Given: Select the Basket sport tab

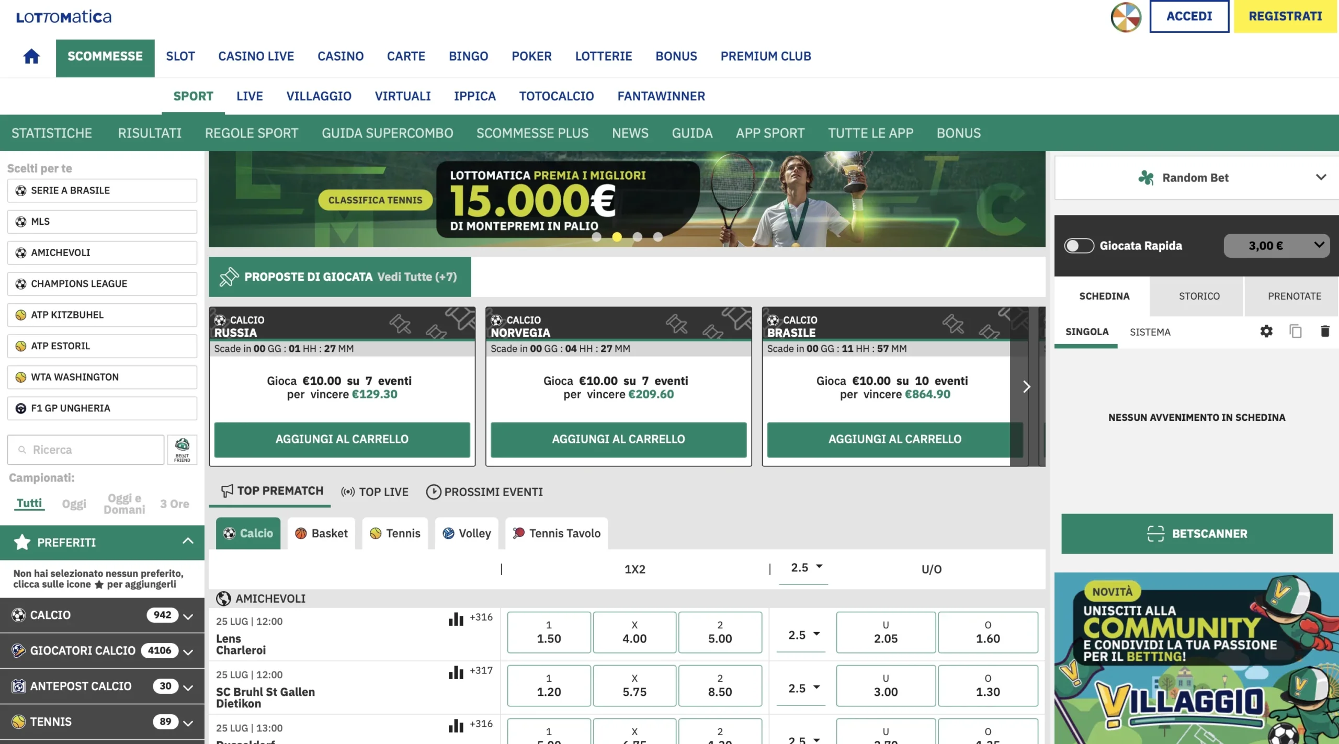Looking at the screenshot, I should click(x=321, y=533).
